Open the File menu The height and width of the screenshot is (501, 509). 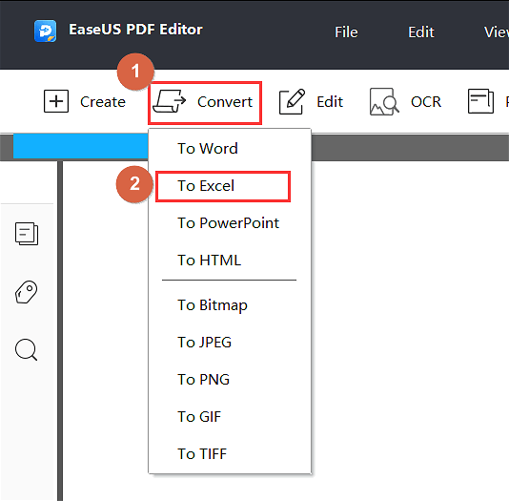346,32
